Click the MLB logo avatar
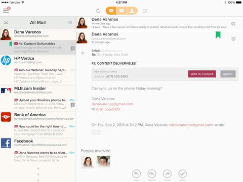 (6, 90)
